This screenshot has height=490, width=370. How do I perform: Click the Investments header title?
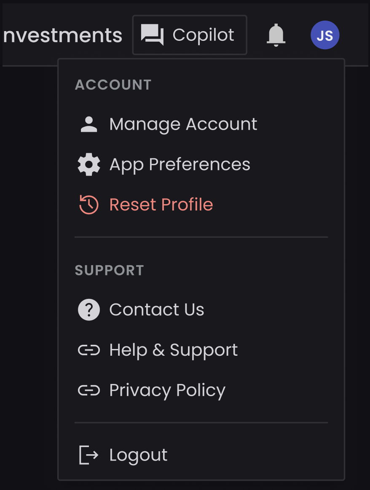coord(62,35)
